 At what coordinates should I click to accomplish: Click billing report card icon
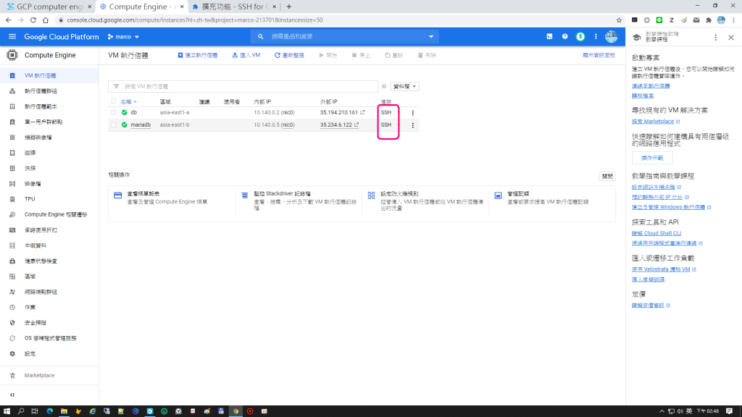[118, 195]
